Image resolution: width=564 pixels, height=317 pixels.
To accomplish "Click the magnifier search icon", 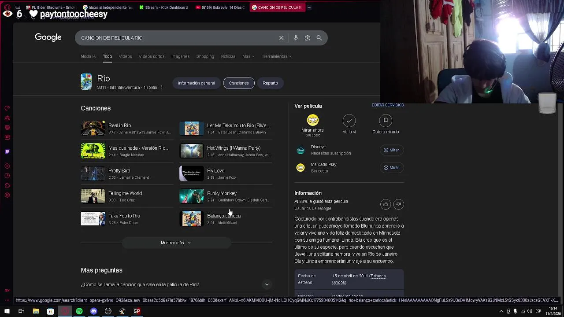I will click(319, 38).
